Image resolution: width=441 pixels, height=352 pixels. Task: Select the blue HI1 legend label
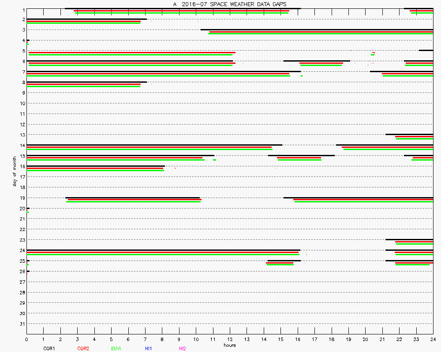(x=149, y=348)
